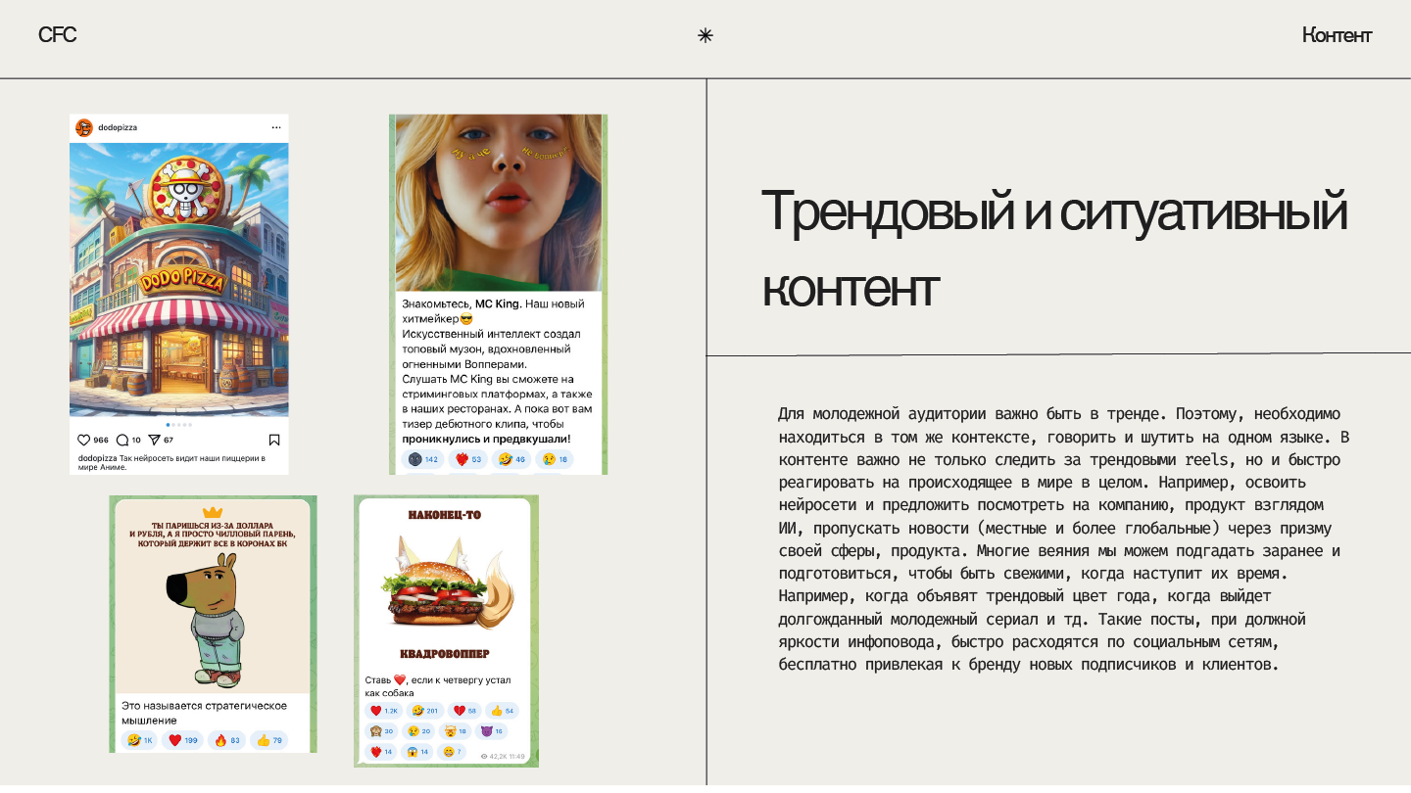
Task: Open the Dodo Pizza anime storefront image
Action: (x=179, y=279)
